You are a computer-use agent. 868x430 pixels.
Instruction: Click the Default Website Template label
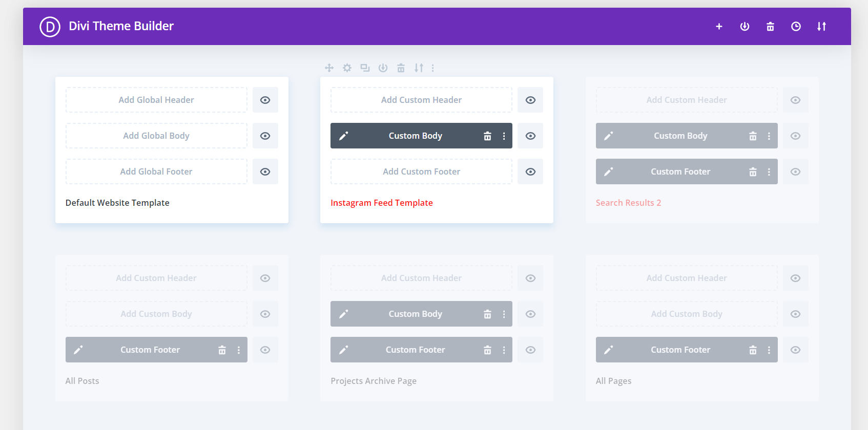click(117, 203)
